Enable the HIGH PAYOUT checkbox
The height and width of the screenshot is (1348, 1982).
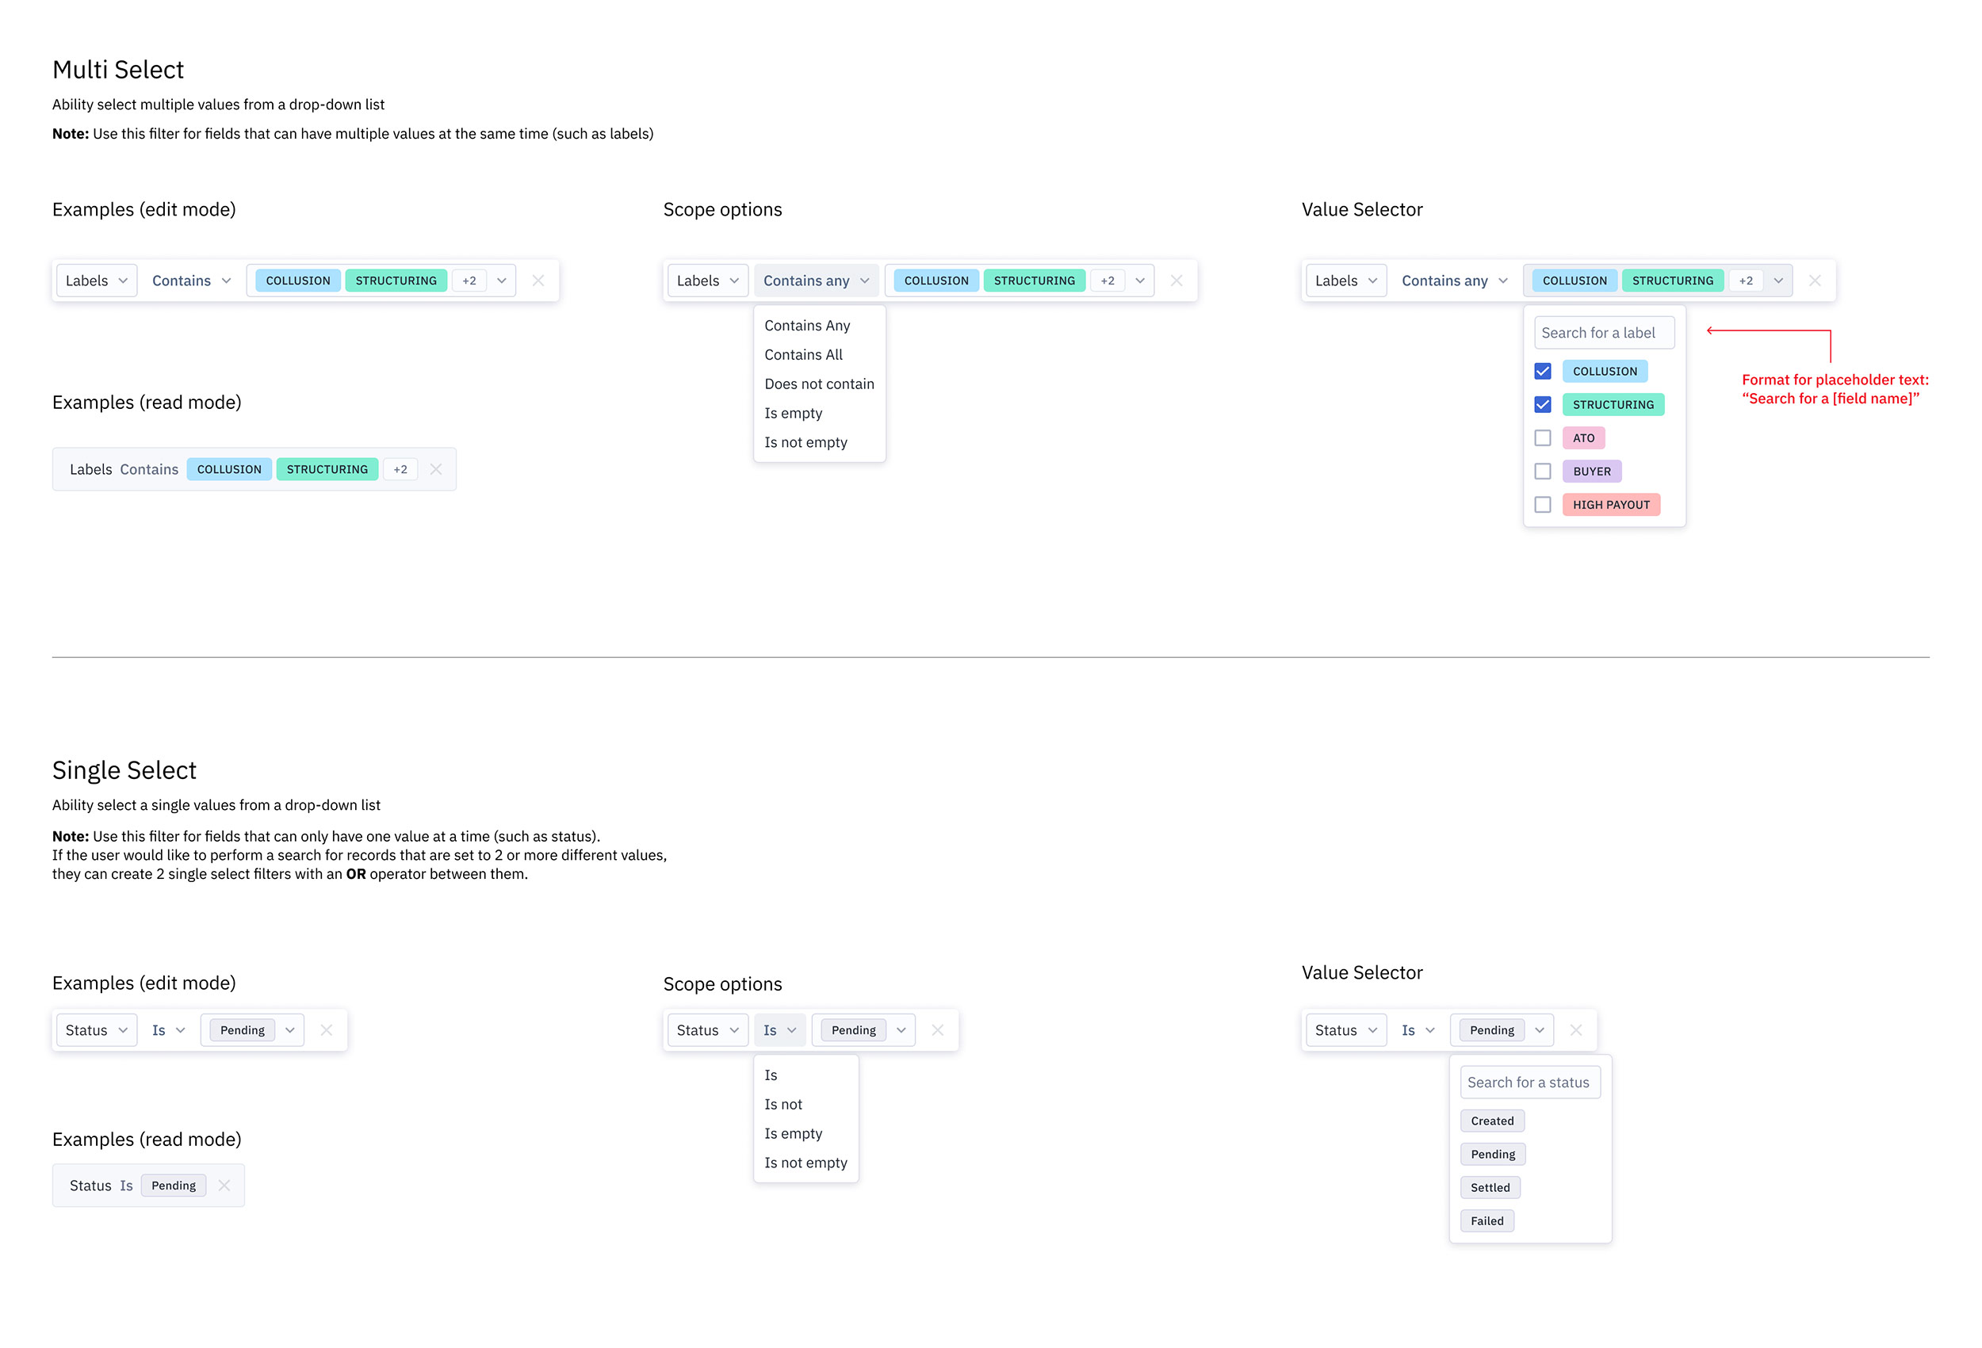click(1543, 505)
